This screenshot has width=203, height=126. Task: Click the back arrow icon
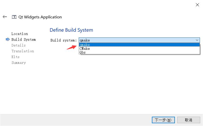(x=5, y=17)
